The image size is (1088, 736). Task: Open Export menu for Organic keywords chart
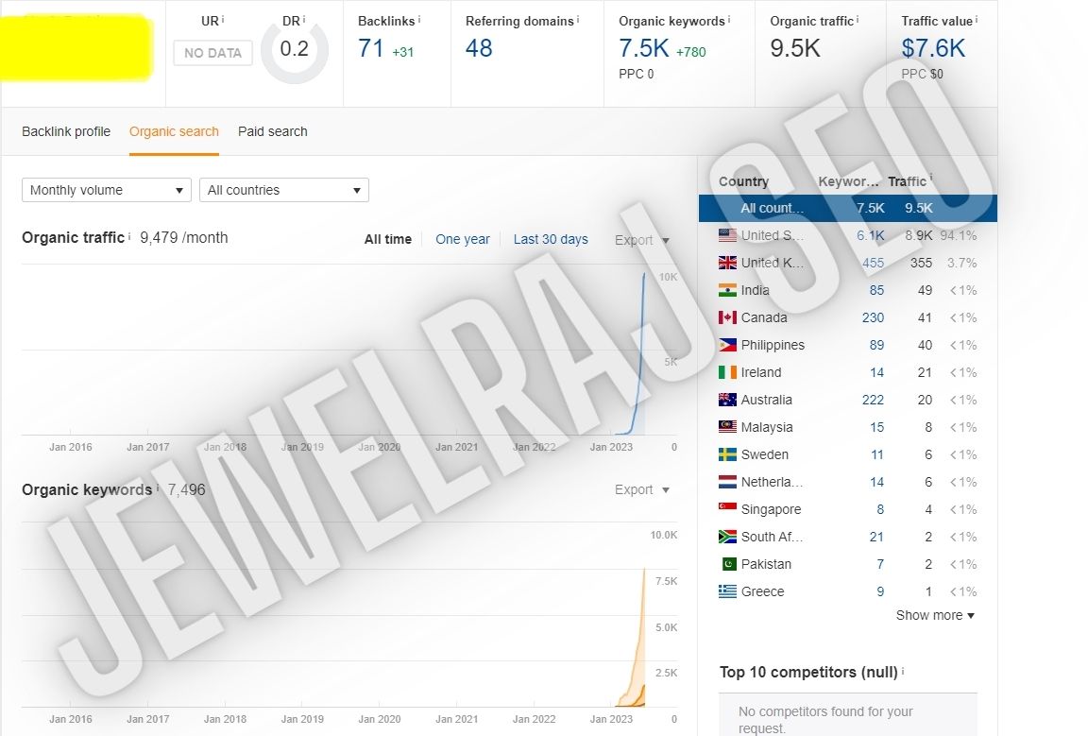click(x=642, y=489)
